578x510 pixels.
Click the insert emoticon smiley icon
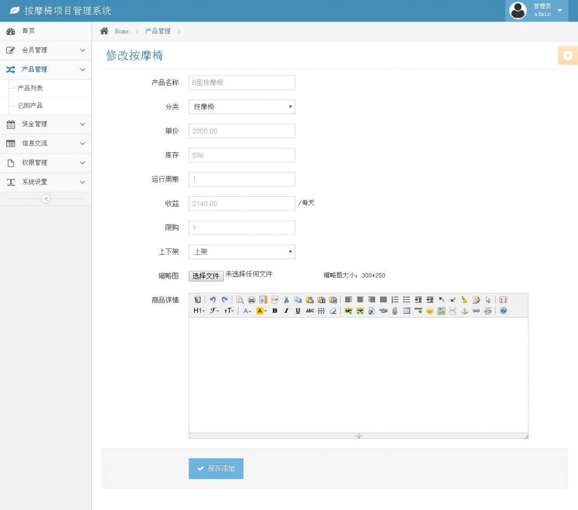(429, 310)
